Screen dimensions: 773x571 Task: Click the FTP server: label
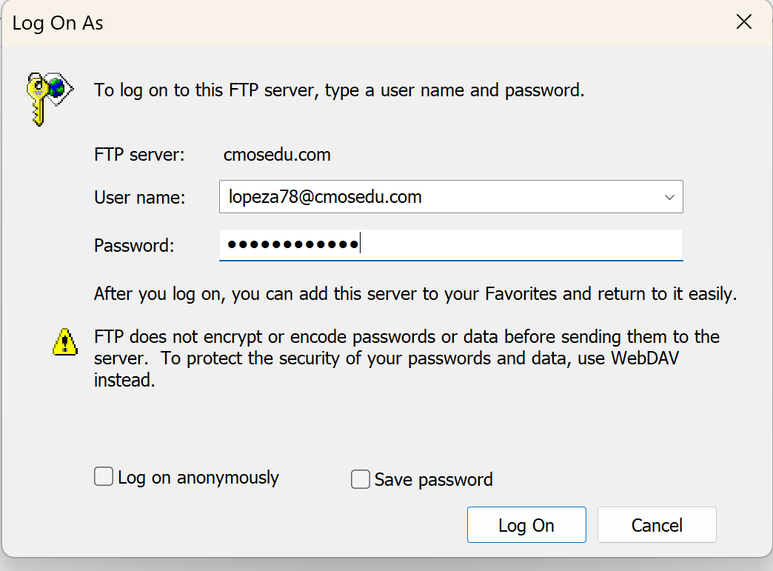(x=139, y=155)
